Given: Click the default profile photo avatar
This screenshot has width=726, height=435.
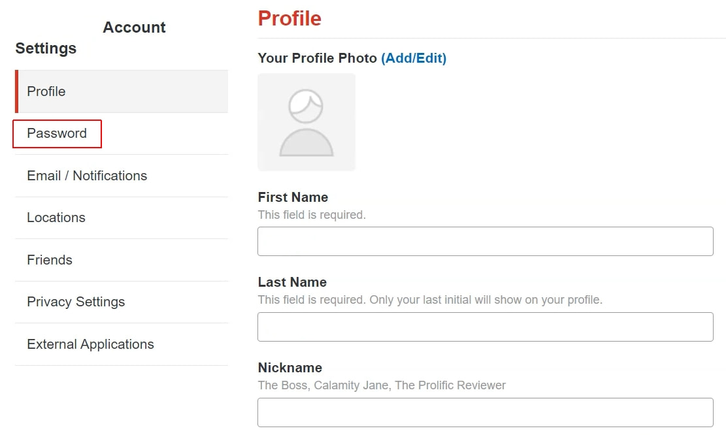Looking at the screenshot, I should pos(306,122).
